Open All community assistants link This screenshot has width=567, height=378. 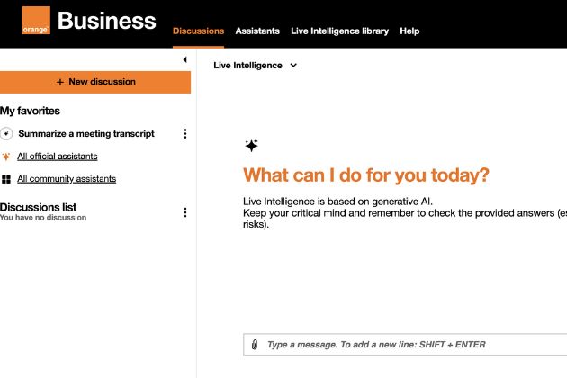point(67,179)
